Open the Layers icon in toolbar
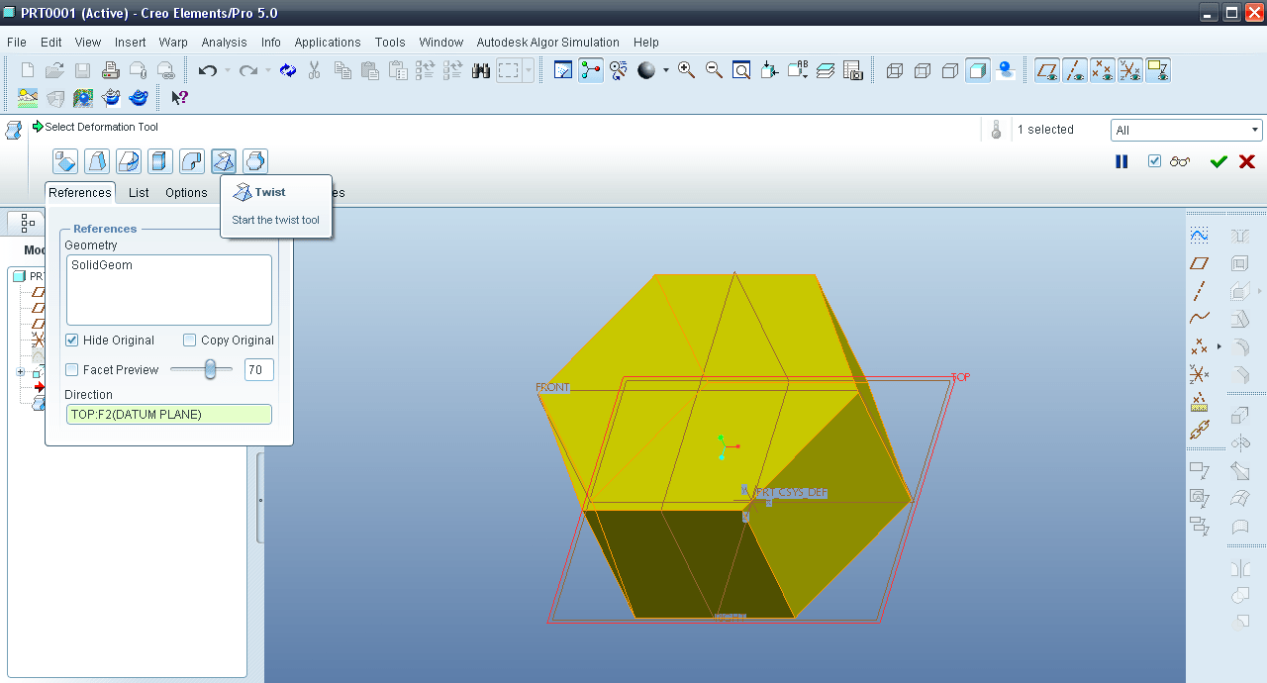Screen dimensions: 1267x683 826,70
